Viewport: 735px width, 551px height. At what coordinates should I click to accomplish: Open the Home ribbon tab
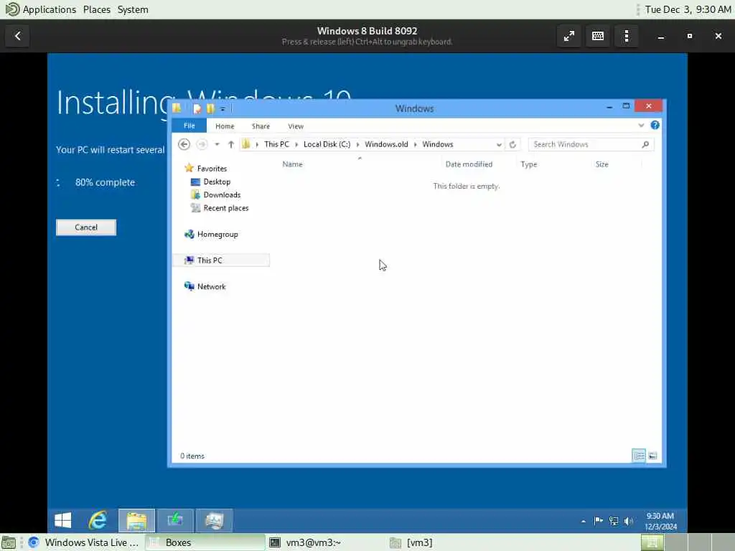[x=225, y=126]
